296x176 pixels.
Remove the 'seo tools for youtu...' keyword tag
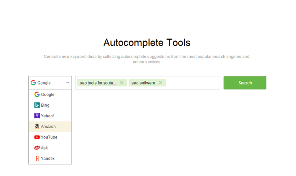(122, 83)
